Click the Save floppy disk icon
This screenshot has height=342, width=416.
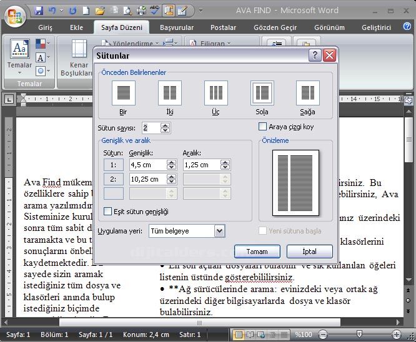coord(39,11)
